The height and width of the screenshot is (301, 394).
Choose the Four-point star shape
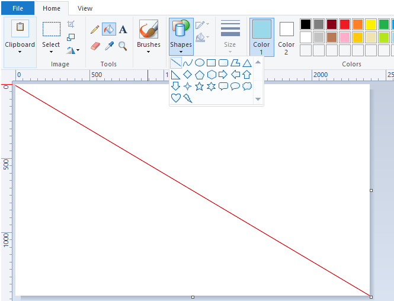(187, 86)
